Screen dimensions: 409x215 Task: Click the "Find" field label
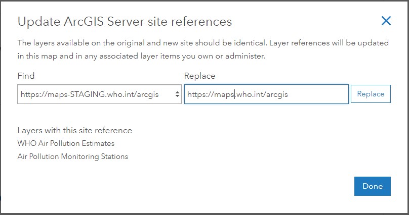(x=26, y=76)
